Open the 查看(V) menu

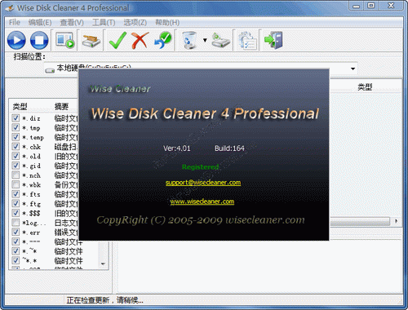pyautogui.click(x=72, y=22)
